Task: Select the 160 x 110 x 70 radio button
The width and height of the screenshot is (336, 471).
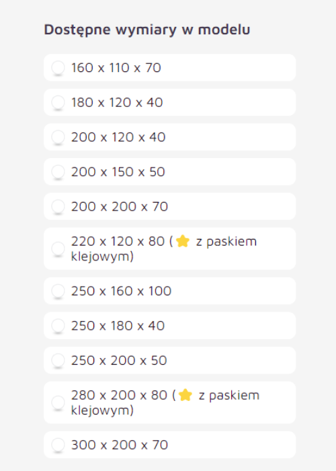Action: click(x=58, y=67)
